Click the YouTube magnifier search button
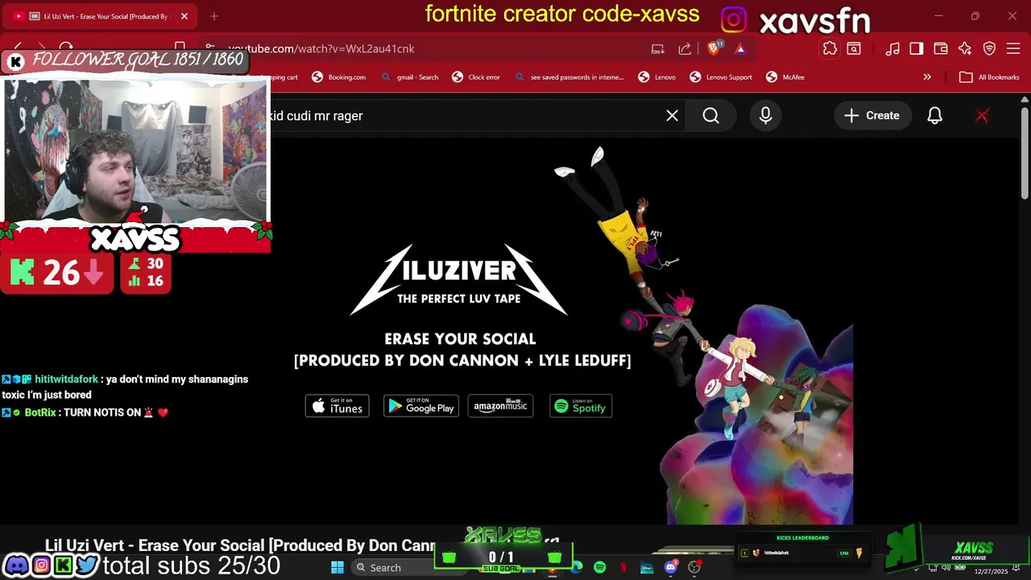Screen dimensions: 1031x580 pos(710,116)
